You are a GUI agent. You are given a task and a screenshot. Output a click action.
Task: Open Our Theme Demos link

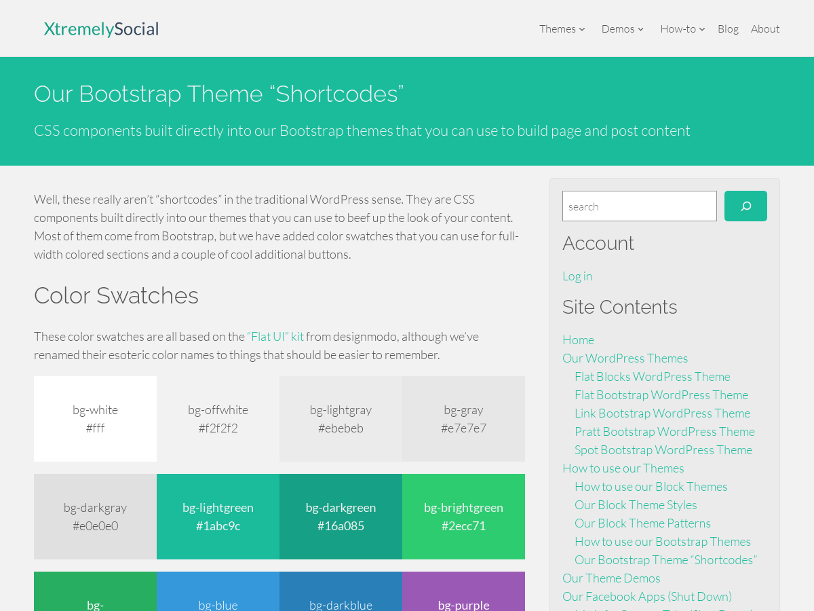click(611, 578)
